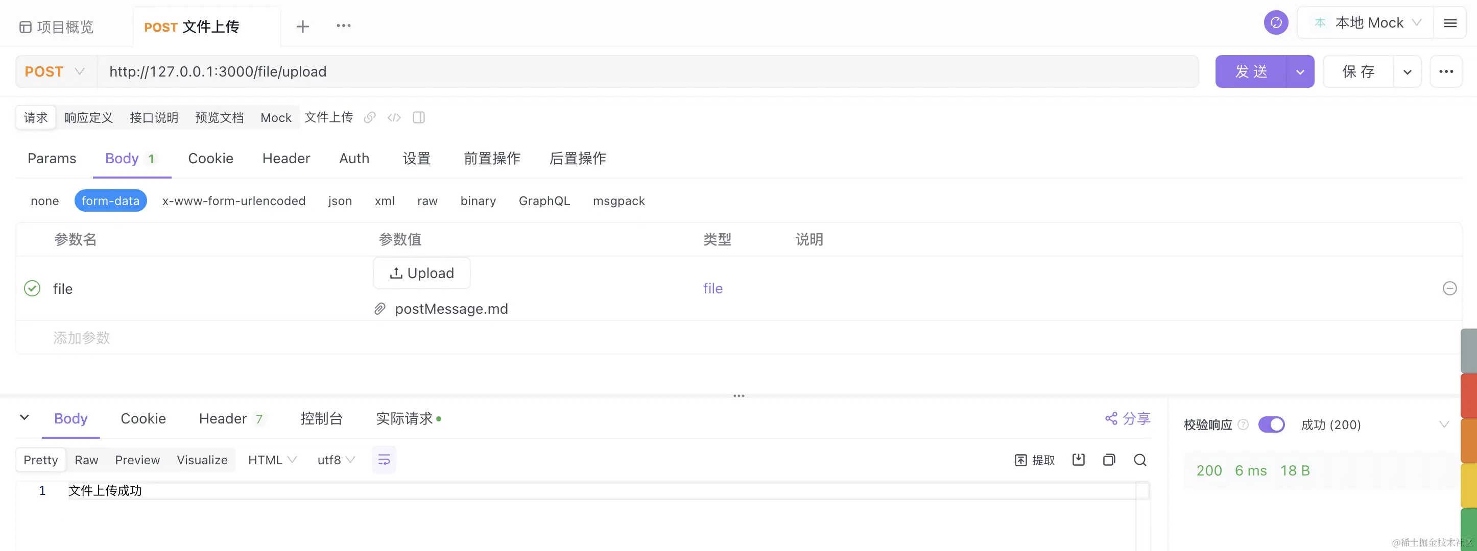The image size is (1477, 551).
Task: Copy the response body with copy icon
Action: click(1109, 460)
